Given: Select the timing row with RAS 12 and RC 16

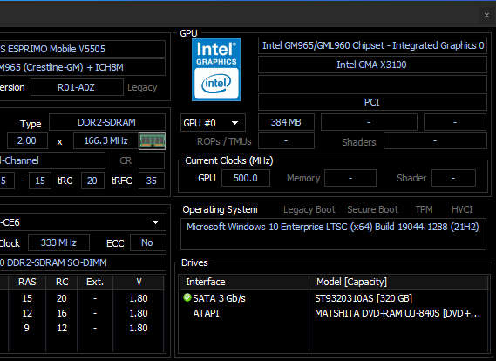Looking at the screenshot, I should tap(82, 313).
